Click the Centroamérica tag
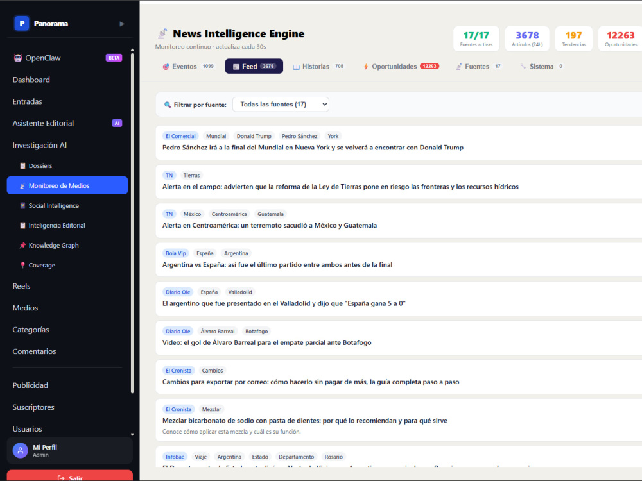The width and height of the screenshot is (642, 481). [x=229, y=214]
